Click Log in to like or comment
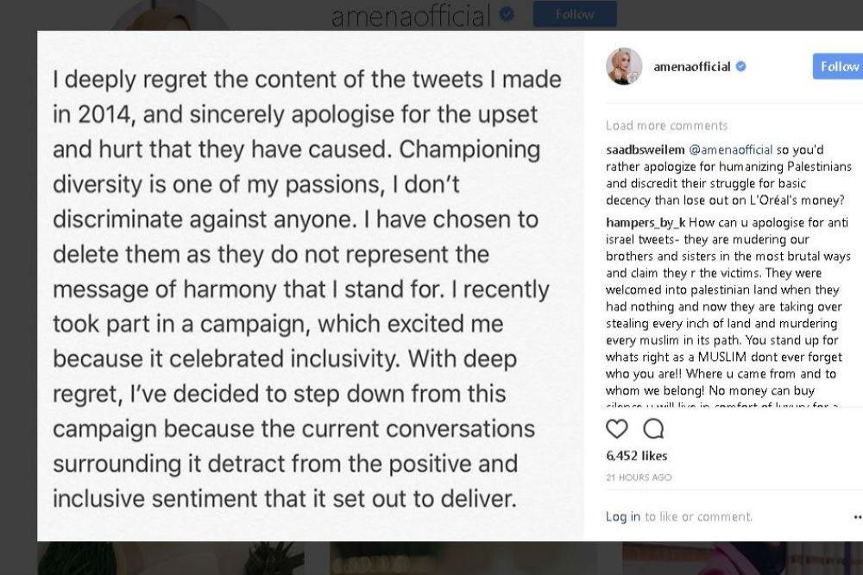 (x=622, y=516)
